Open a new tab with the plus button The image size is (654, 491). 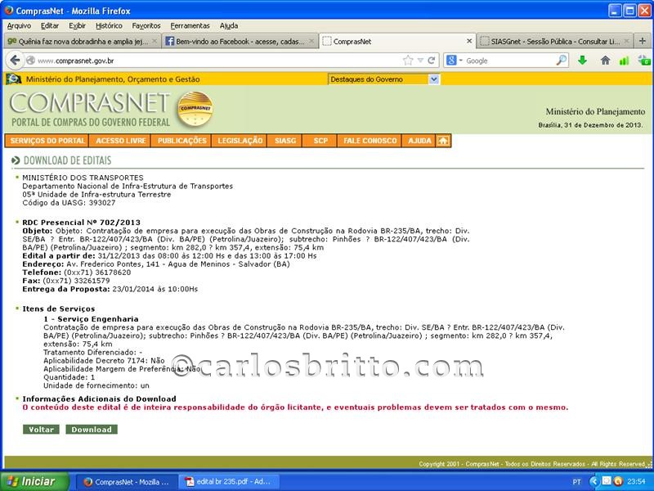pos(643,41)
